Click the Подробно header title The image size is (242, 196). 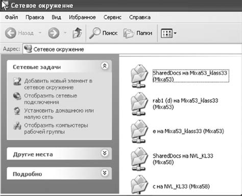28,174
